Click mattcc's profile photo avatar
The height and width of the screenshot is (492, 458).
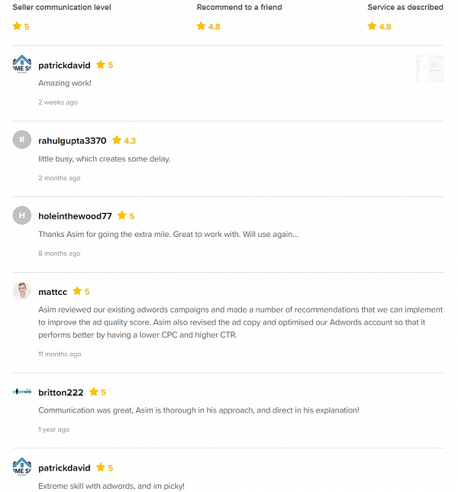click(x=22, y=291)
